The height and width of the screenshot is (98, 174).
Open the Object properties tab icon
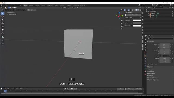pos(145,56)
